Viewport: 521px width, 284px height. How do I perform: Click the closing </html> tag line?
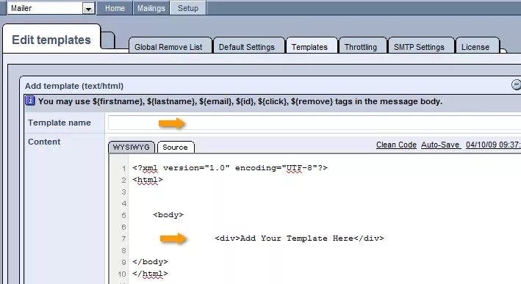tap(150, 274)
